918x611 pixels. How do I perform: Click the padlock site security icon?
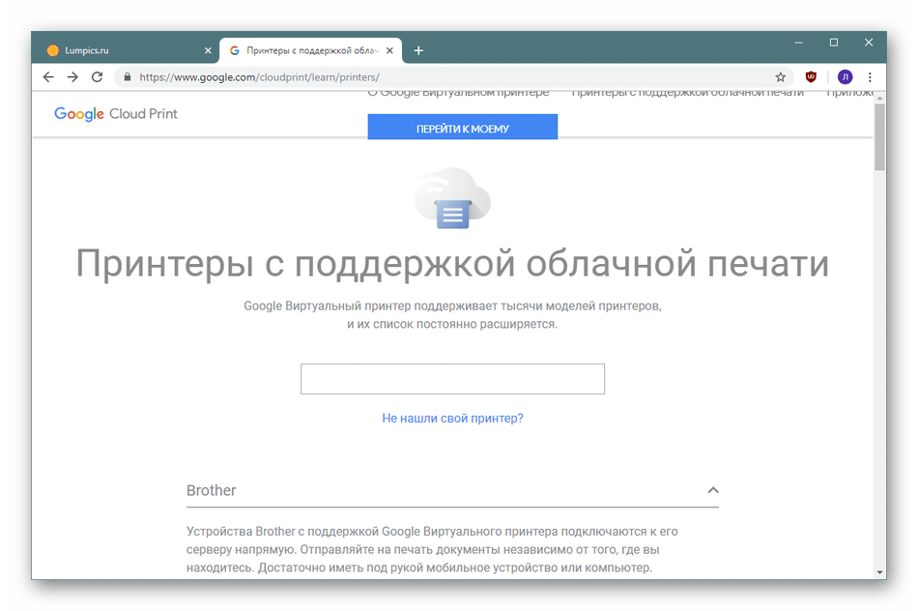[127, 76]
